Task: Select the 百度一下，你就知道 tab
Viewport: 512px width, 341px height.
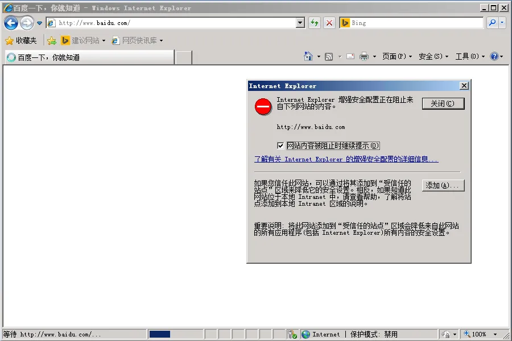Action: (x=89, y=57)
